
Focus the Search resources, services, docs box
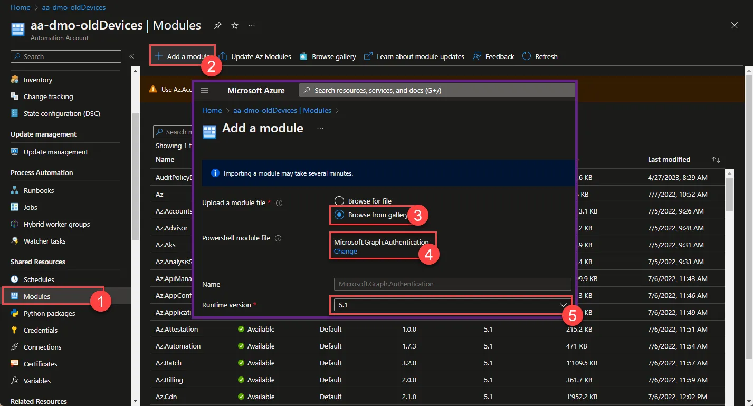click(x=437, y=90)
